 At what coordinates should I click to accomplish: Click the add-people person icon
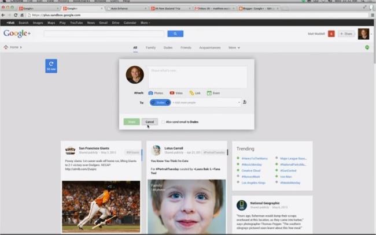pos(245,102)
